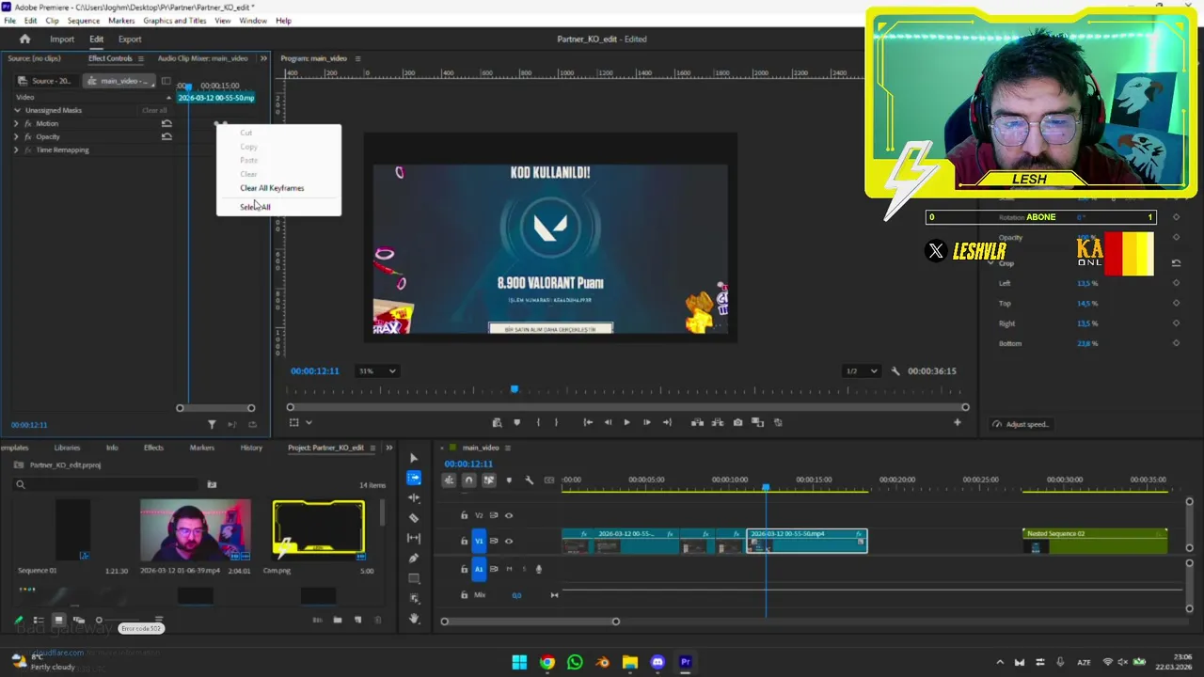This screenshot has width=1204, height=677.
Task: Open playback resolution 1/2 dropdown
Action: tap(862, 371)
